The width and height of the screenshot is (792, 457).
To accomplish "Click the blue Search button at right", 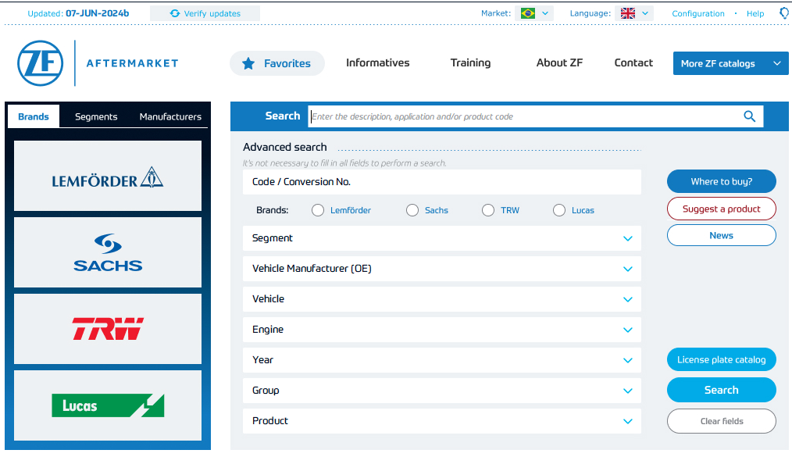I will pyautogui.click(x=721, y=390).
